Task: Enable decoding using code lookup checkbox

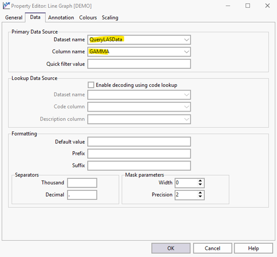Action: click(91, 85)
